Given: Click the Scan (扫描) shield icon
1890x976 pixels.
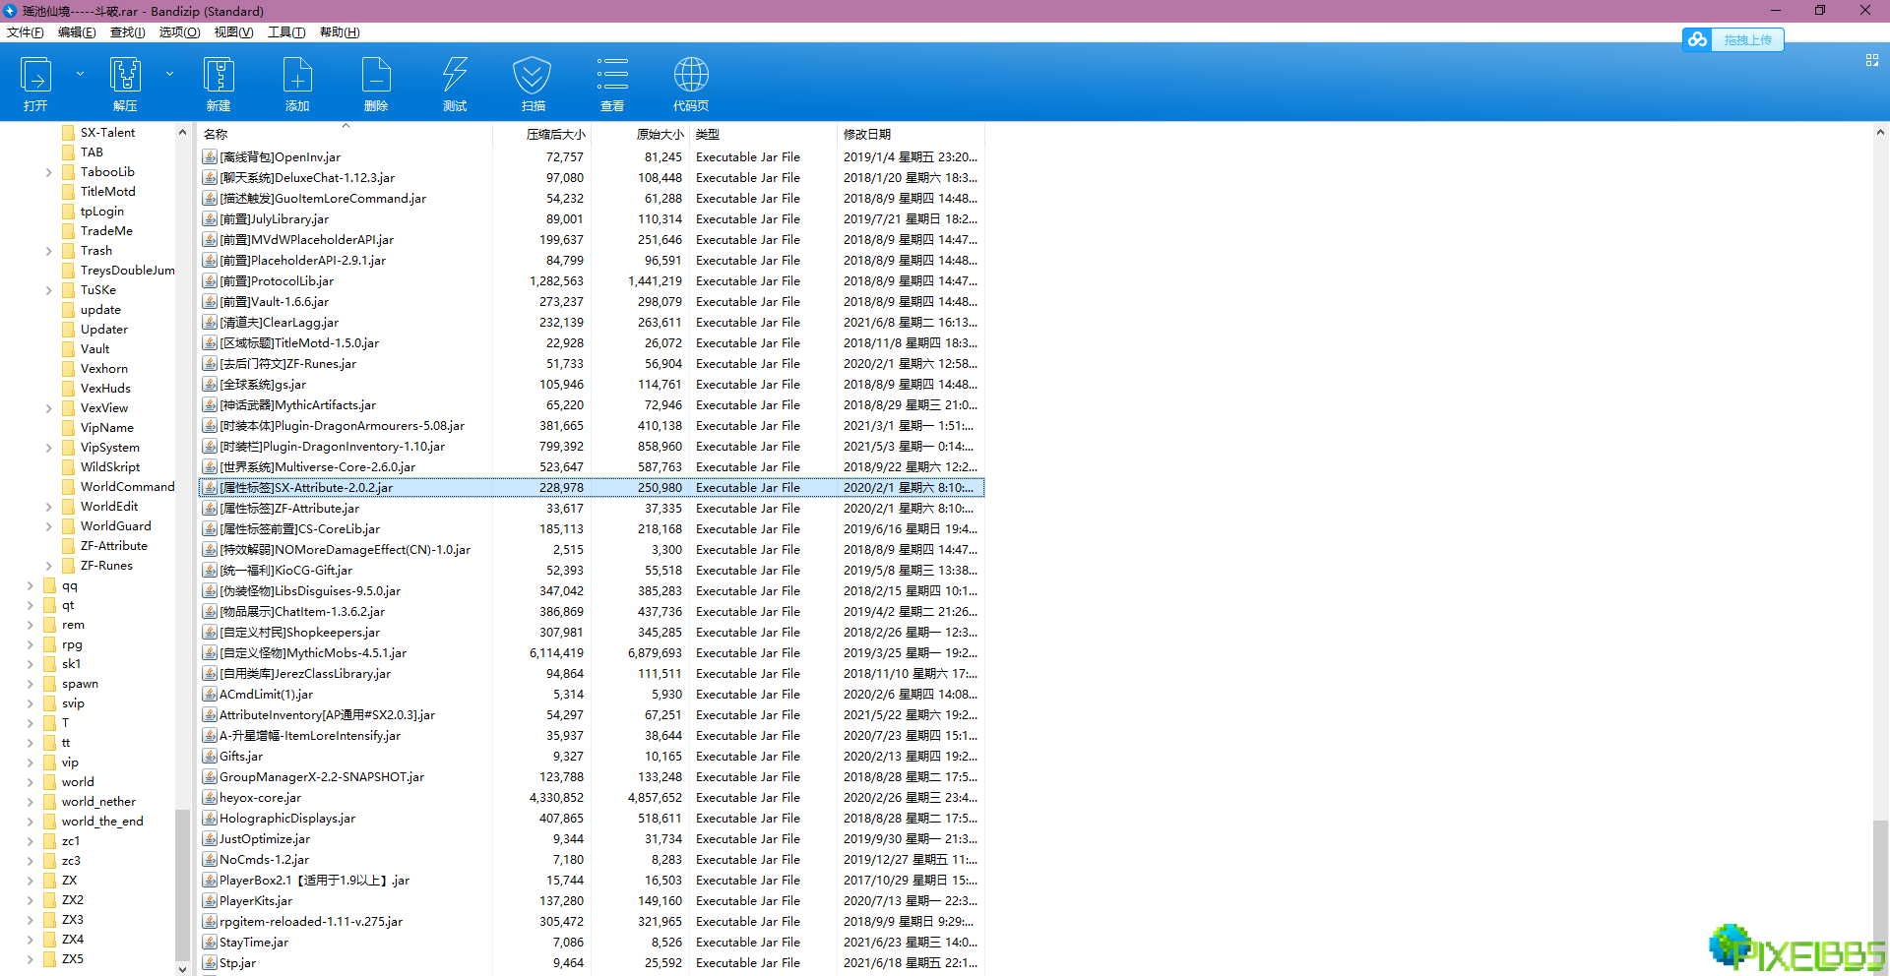Looking at the screenshot, I should (533, 76).
